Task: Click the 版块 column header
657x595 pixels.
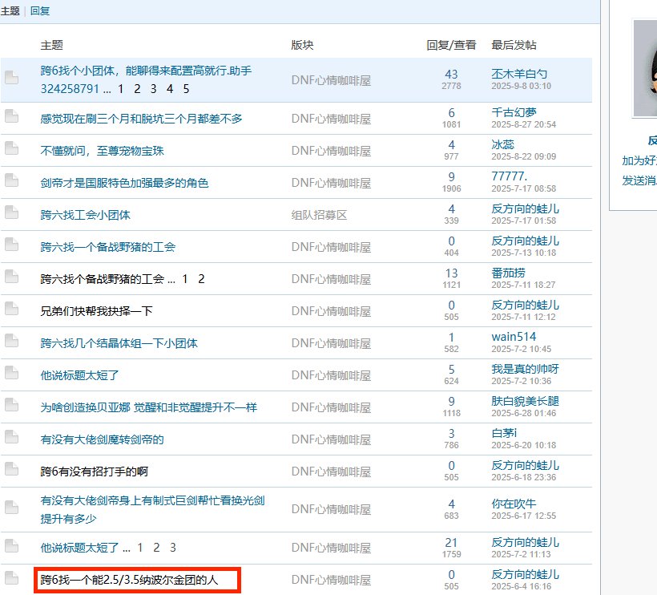Action: coord(302,45)
